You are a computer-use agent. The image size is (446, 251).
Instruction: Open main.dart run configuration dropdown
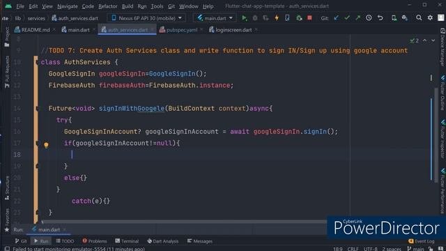click(215, 18)
